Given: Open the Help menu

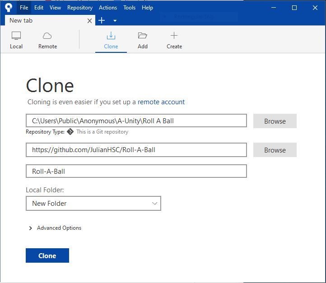Looking at the screenshot, I should click(147, 8).
